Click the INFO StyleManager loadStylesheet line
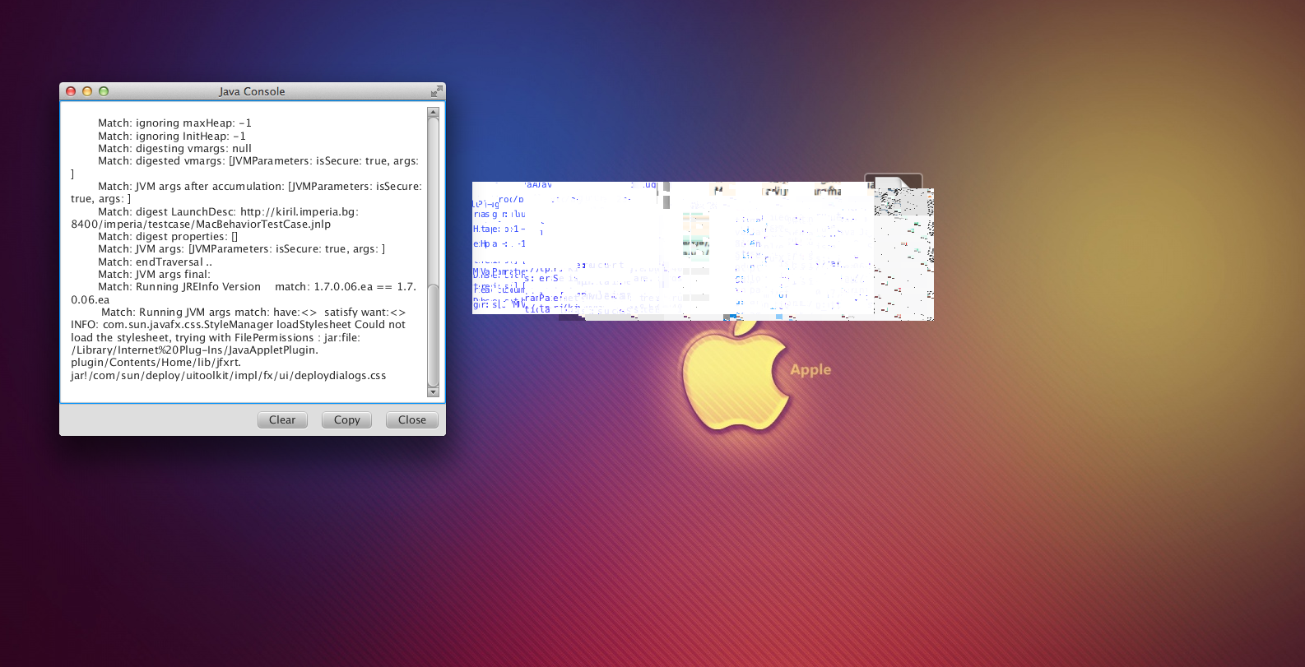The image size is (1305, 667). [x=238, y=325]
